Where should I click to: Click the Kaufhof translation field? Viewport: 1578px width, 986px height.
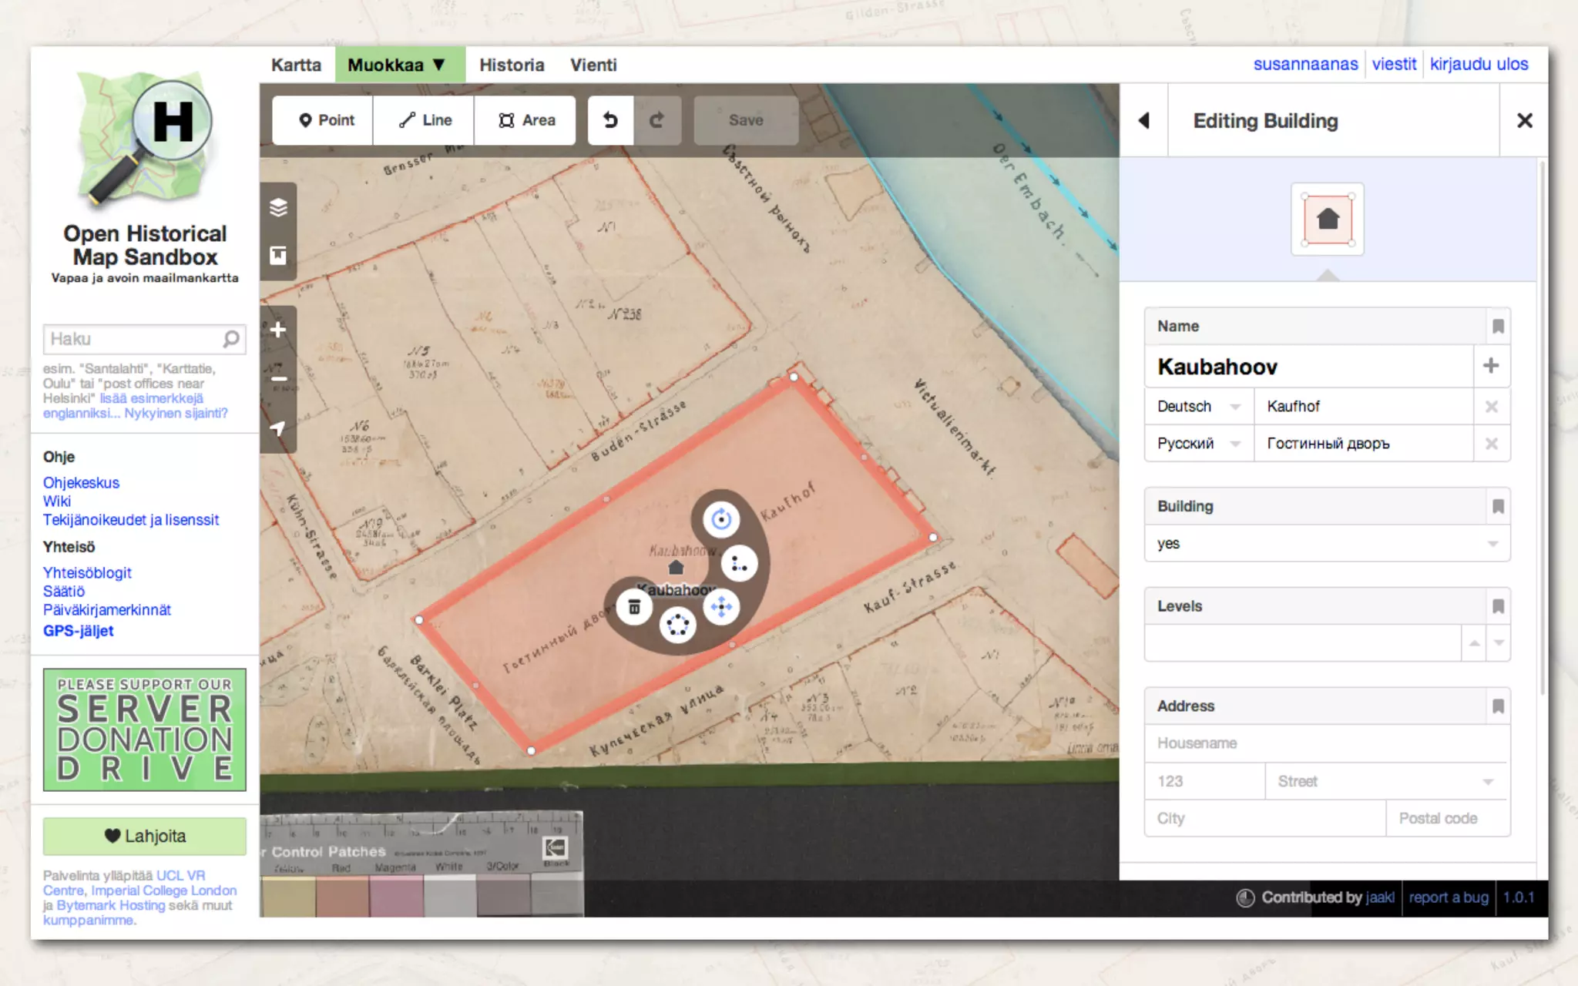tap(1364, 407)
